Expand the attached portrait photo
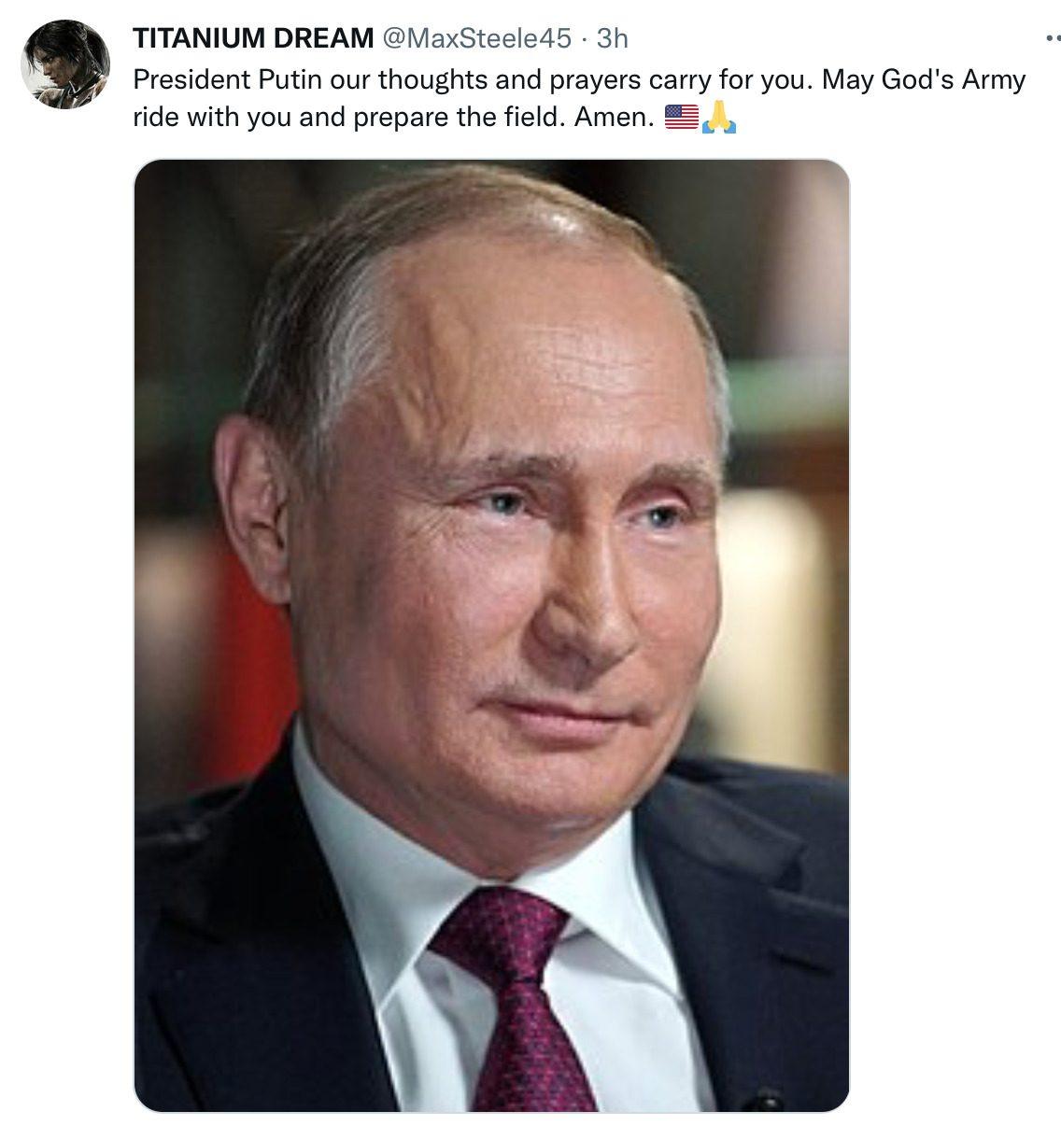 (491, 636)
